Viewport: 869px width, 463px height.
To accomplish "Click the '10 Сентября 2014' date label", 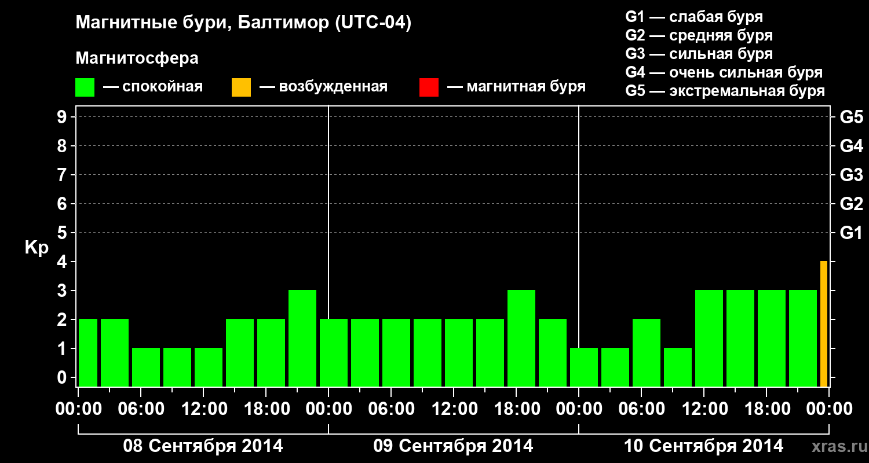I will pyautogui.click(x=703, y=446).
